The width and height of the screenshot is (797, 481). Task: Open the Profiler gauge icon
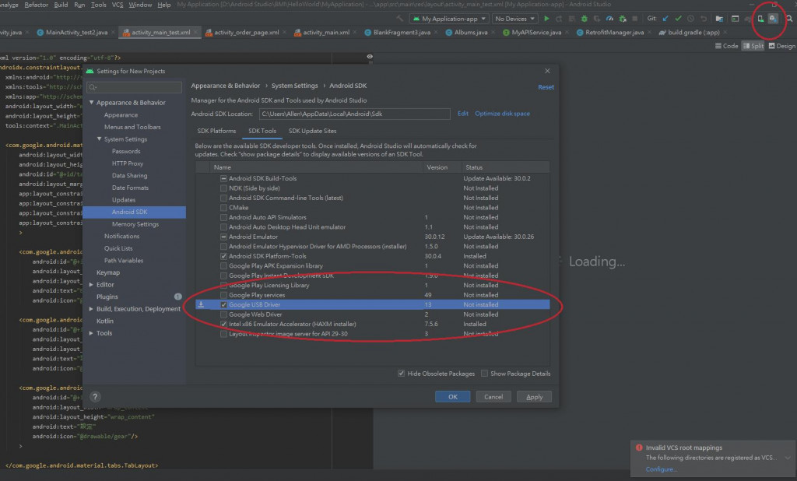pyautogui.click(x=609, y=19)
